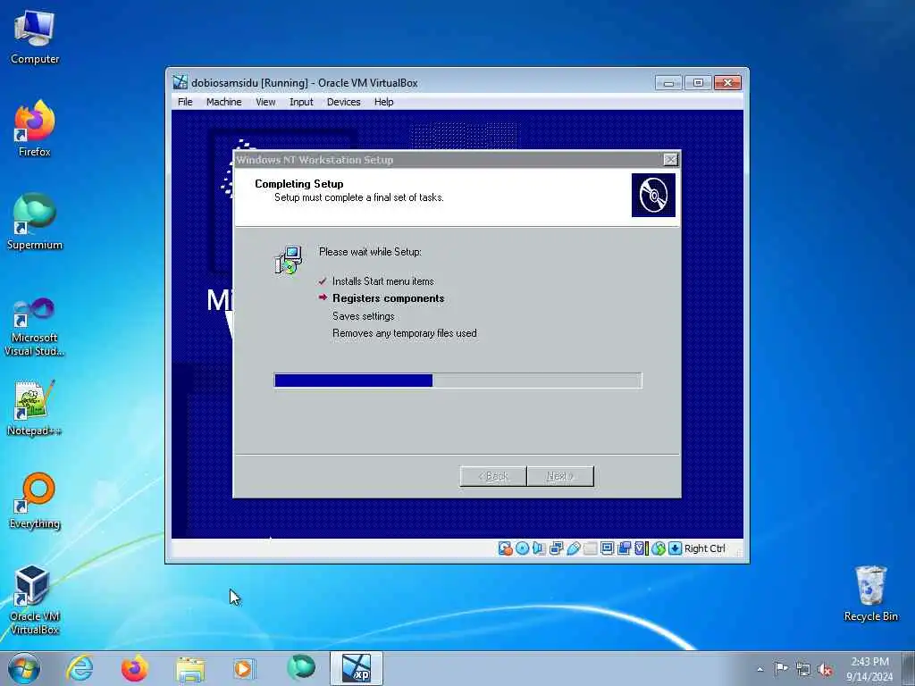The height and width of the screenshot is (686, 915).
Task: Open Windows Explorer from the taskbar
Action: click(190, 668)
